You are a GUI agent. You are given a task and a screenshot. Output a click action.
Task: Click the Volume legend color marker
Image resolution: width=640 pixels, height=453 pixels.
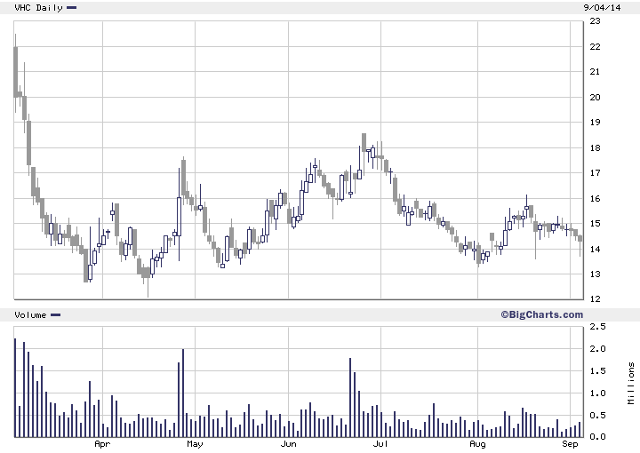[x=55, y=314]
